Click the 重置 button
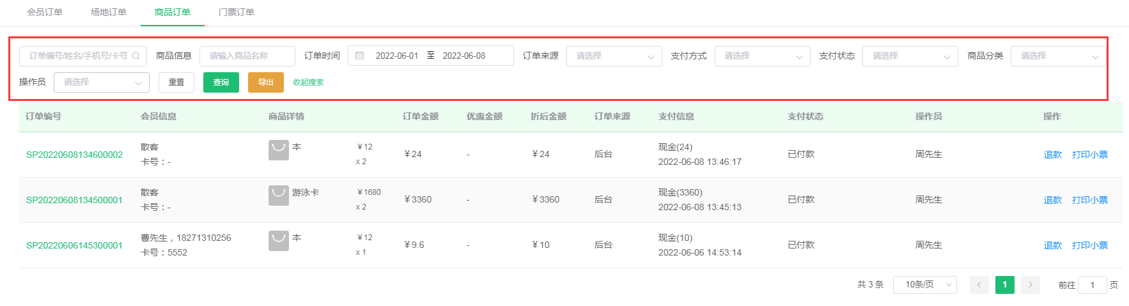 (176, 82)
